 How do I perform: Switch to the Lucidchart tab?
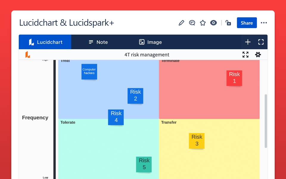(45, 42)
